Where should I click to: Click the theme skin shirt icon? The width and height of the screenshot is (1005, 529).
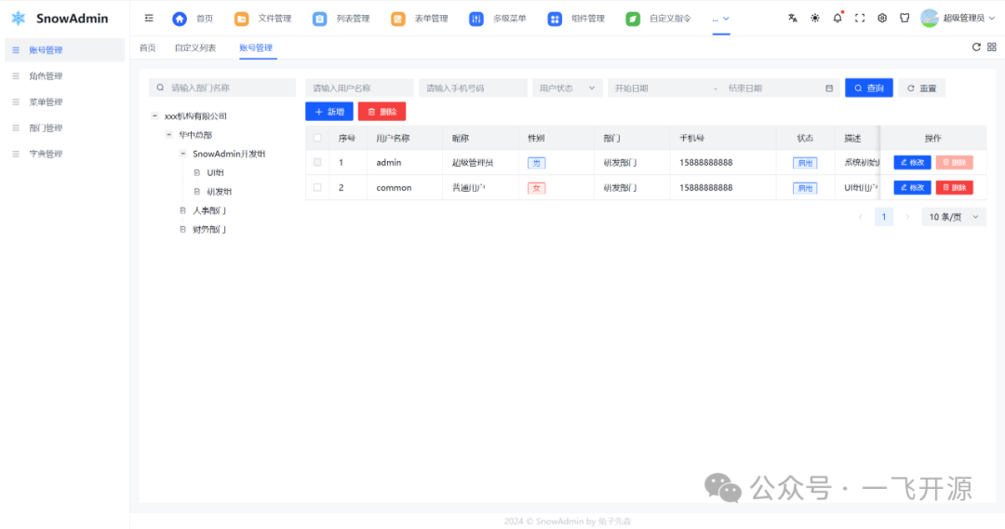click(x=904, y=18)
